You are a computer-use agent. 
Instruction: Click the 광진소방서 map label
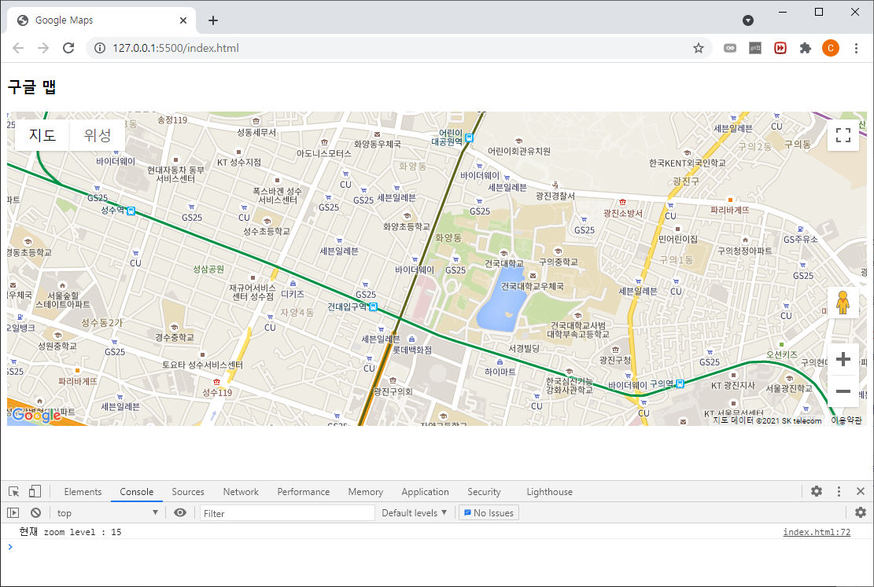[x=622, y=213]
